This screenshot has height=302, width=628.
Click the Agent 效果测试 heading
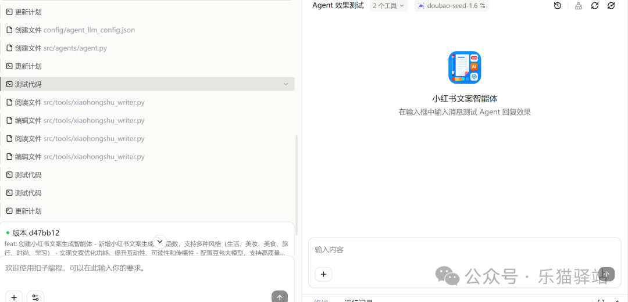(338, 6)
